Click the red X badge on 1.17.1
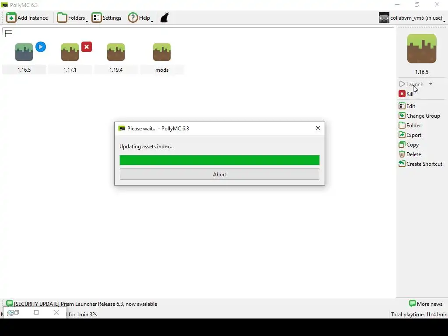 point(87,47)
